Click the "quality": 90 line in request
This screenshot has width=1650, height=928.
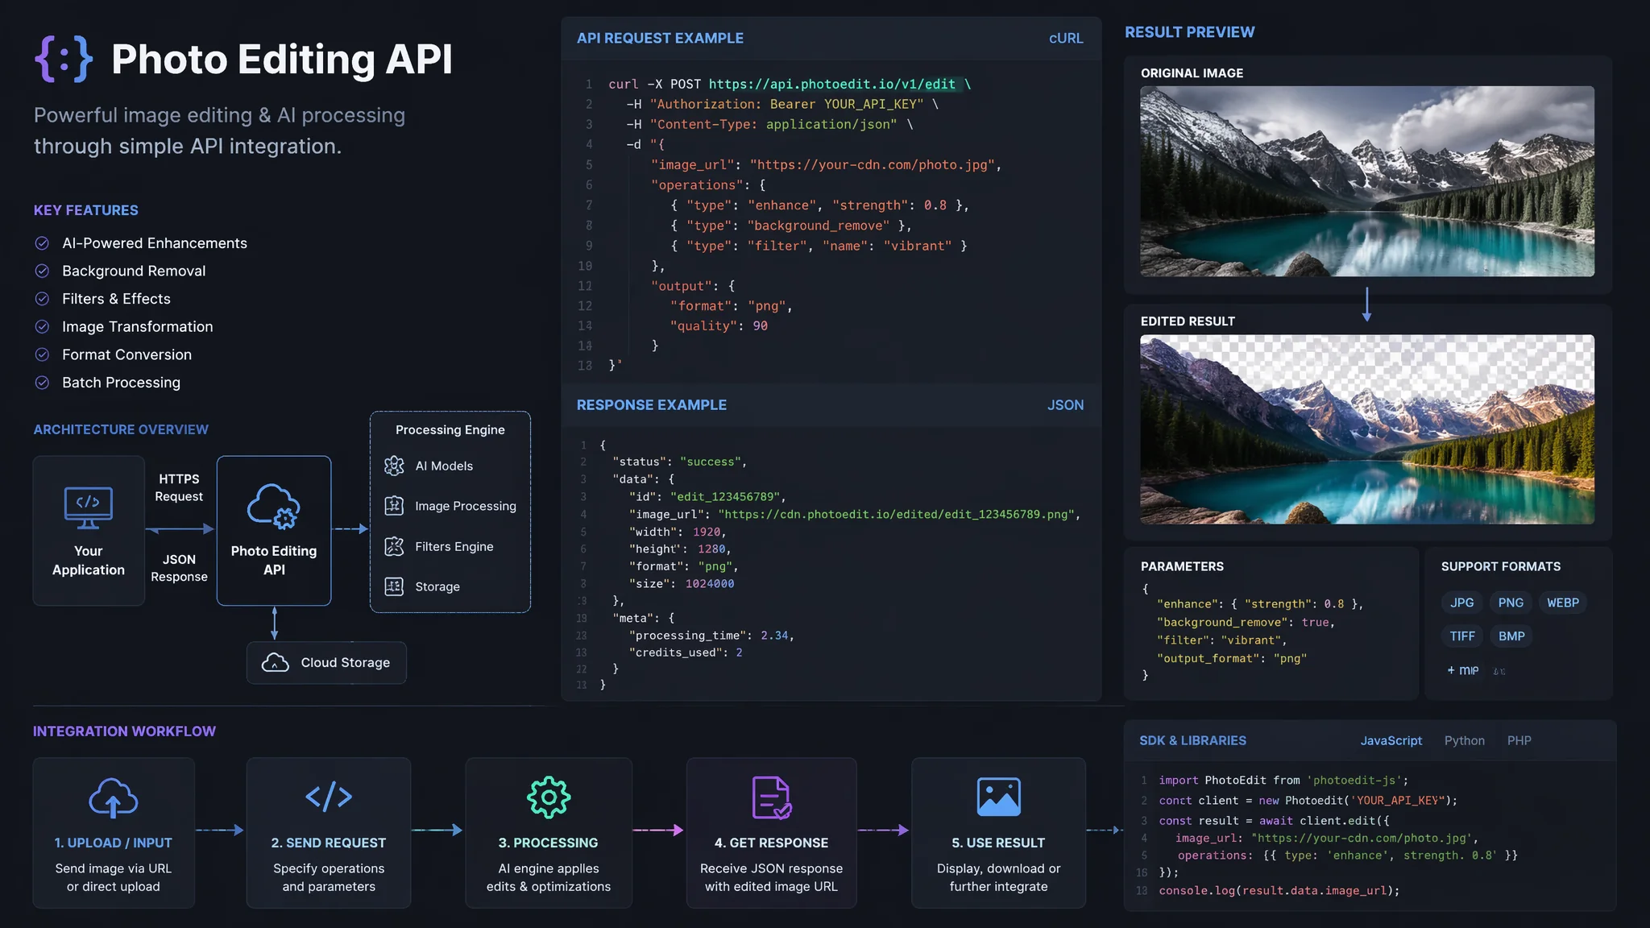(719, 325)
